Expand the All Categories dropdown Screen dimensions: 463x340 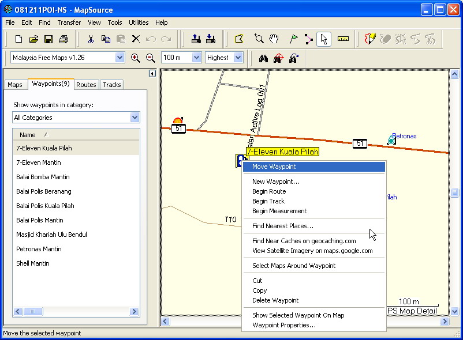pos(135,118)
